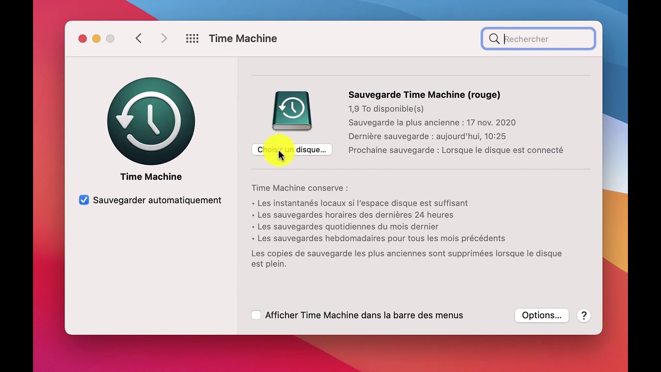Screen dimensions: 661x372
Task: Click the Time Machine conserve : label
Action: tap(300, 188)
